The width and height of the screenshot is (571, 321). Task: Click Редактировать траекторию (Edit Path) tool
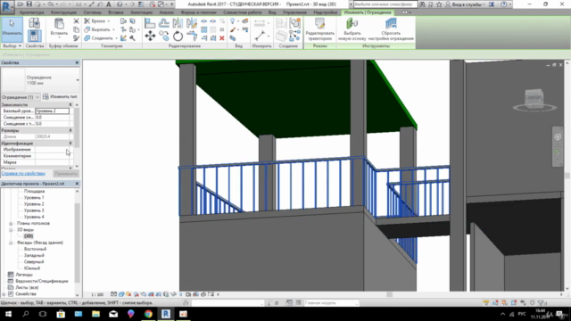pos(319,29)
